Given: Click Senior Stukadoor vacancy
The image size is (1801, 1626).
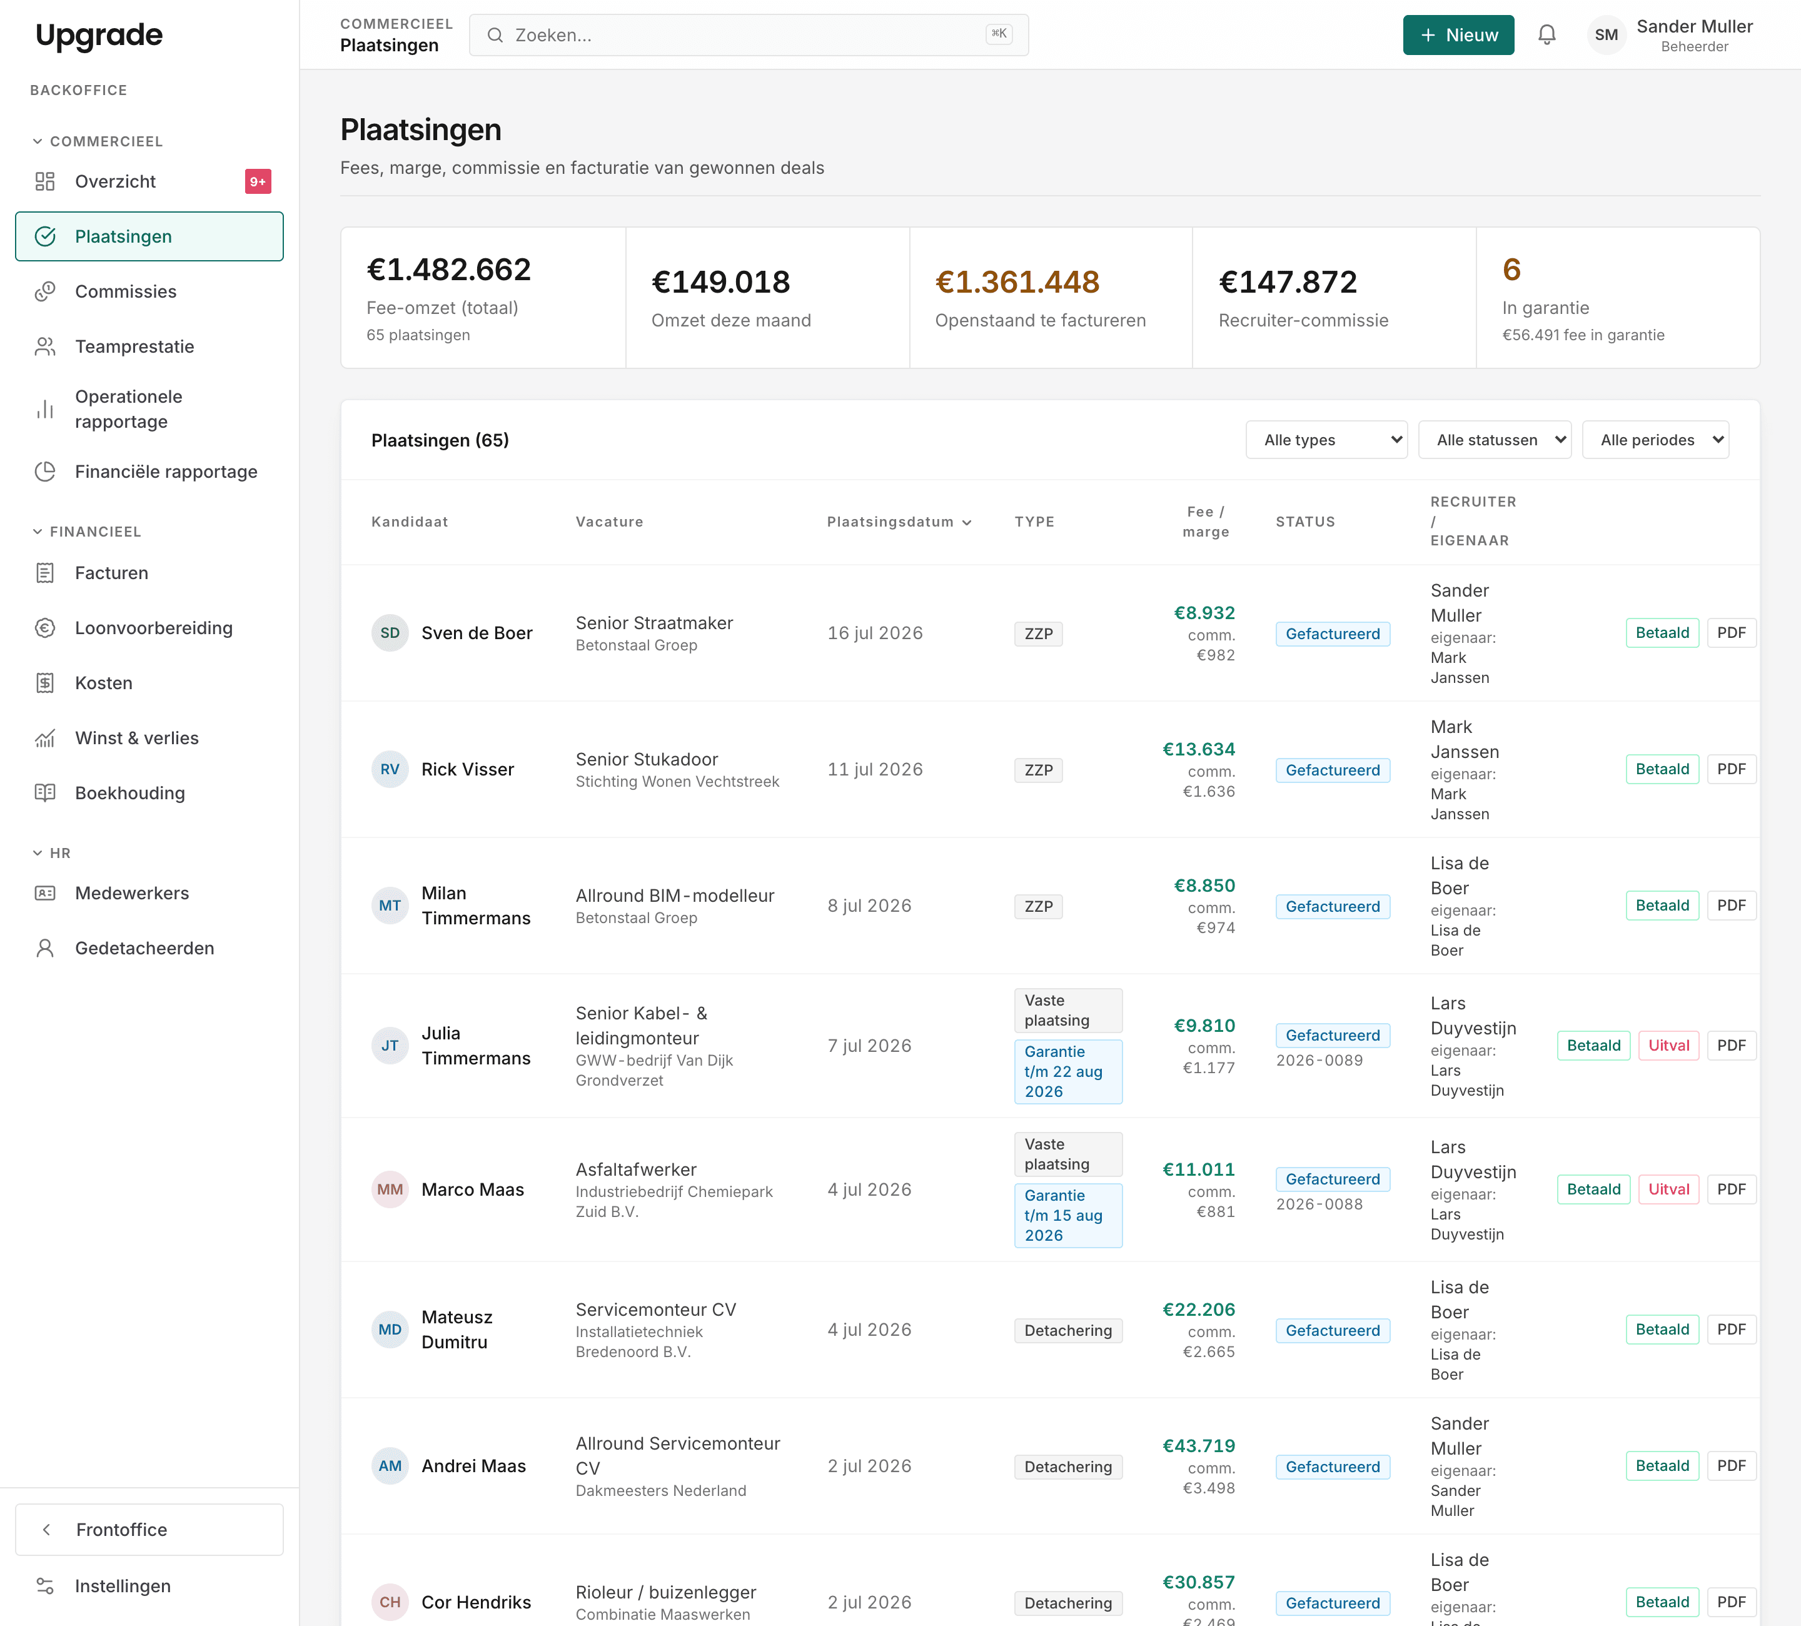Looking at the screenshot, I should pos(647,759).
